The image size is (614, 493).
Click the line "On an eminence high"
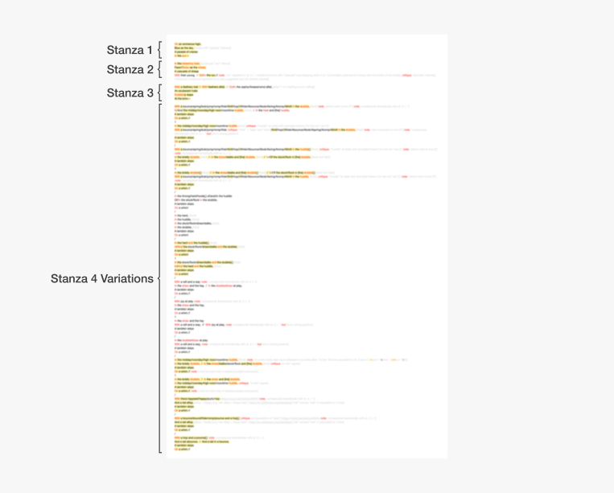pyautogui.click(x=188, y=44)
